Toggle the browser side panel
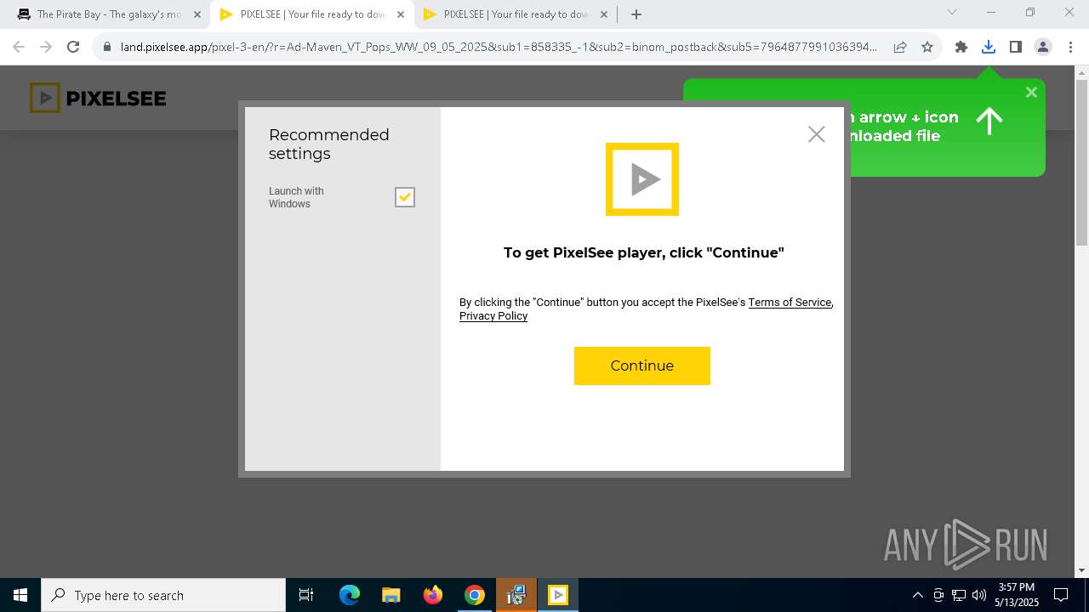 [x=1016, y=47]
